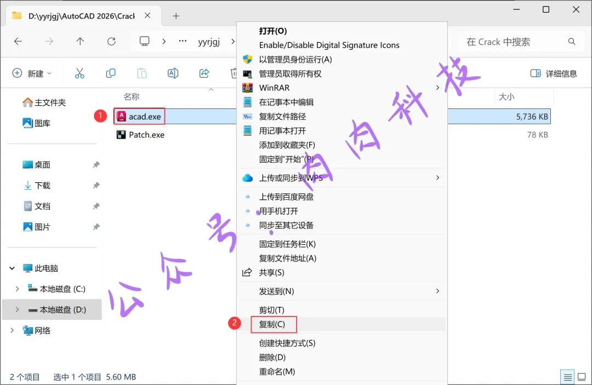Screen dimensions: 592x385
Task: Click the 详细信息 button
Action: (554, 73)
